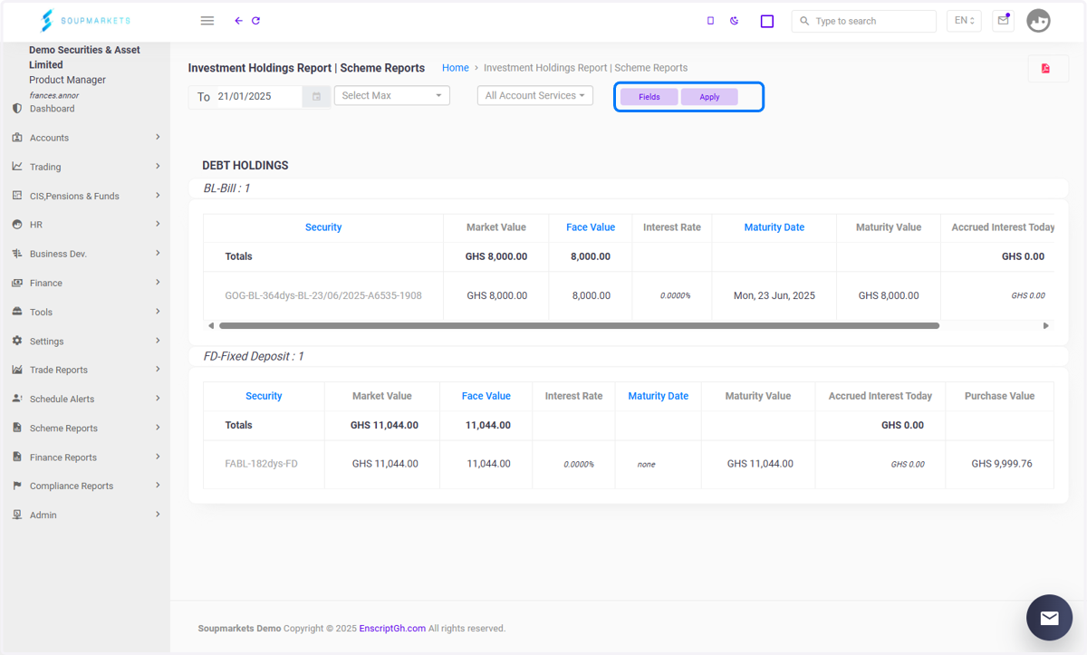Open Dashboard from the sidebar
The width and height of the screenshot is (1087, 655).
[x=52, y=109]
